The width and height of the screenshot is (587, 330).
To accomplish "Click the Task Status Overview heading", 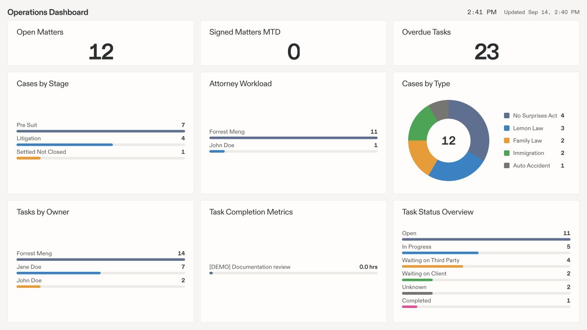I will pos(437,212).
